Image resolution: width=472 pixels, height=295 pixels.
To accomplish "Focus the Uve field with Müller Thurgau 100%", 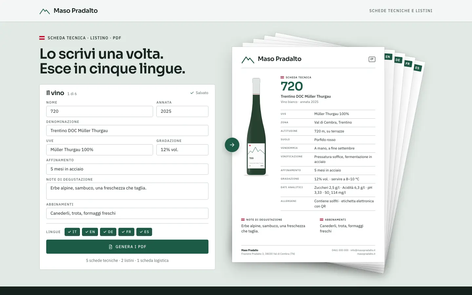I will click(100, 150).
